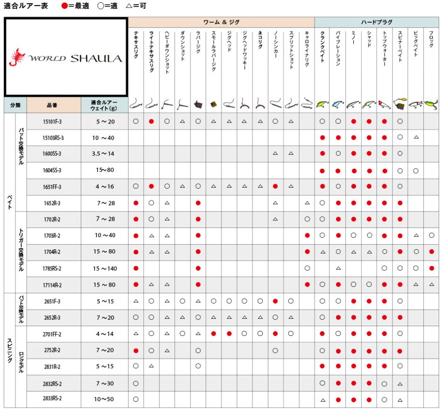Click the big bait lure icon
The width and height of the screenshot is (441, 417).
coord(415,104)
